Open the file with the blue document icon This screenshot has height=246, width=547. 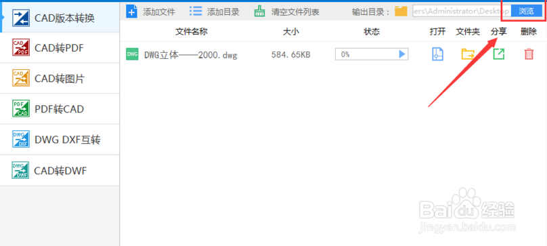[438, 54]
